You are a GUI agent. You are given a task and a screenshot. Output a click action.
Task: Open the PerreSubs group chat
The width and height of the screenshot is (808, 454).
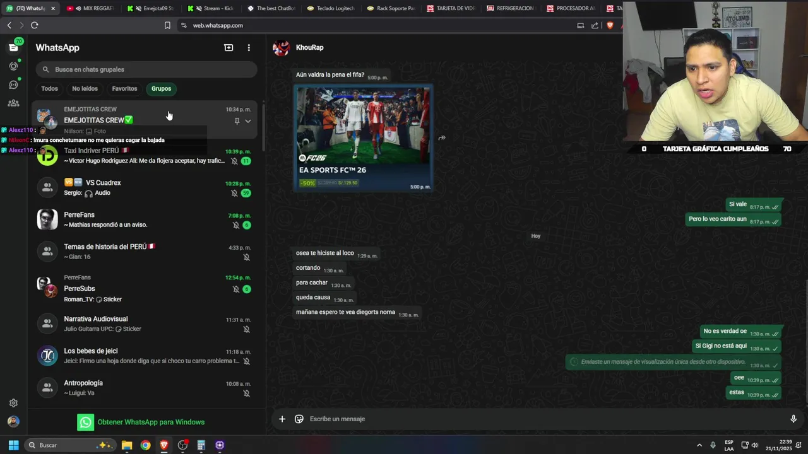(146, 289)
